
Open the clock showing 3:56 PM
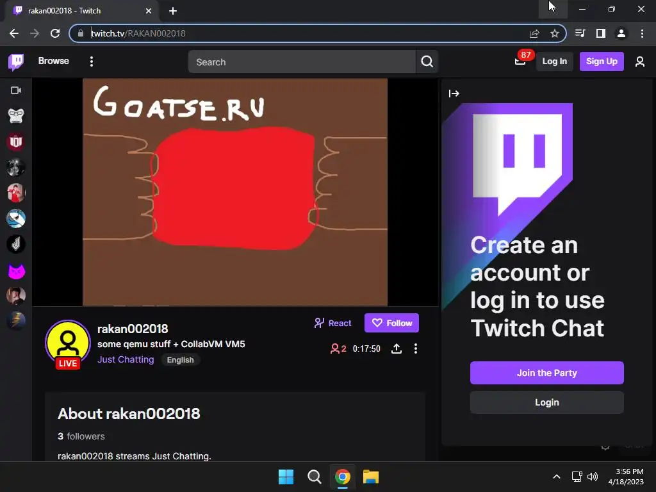point(626,477)
